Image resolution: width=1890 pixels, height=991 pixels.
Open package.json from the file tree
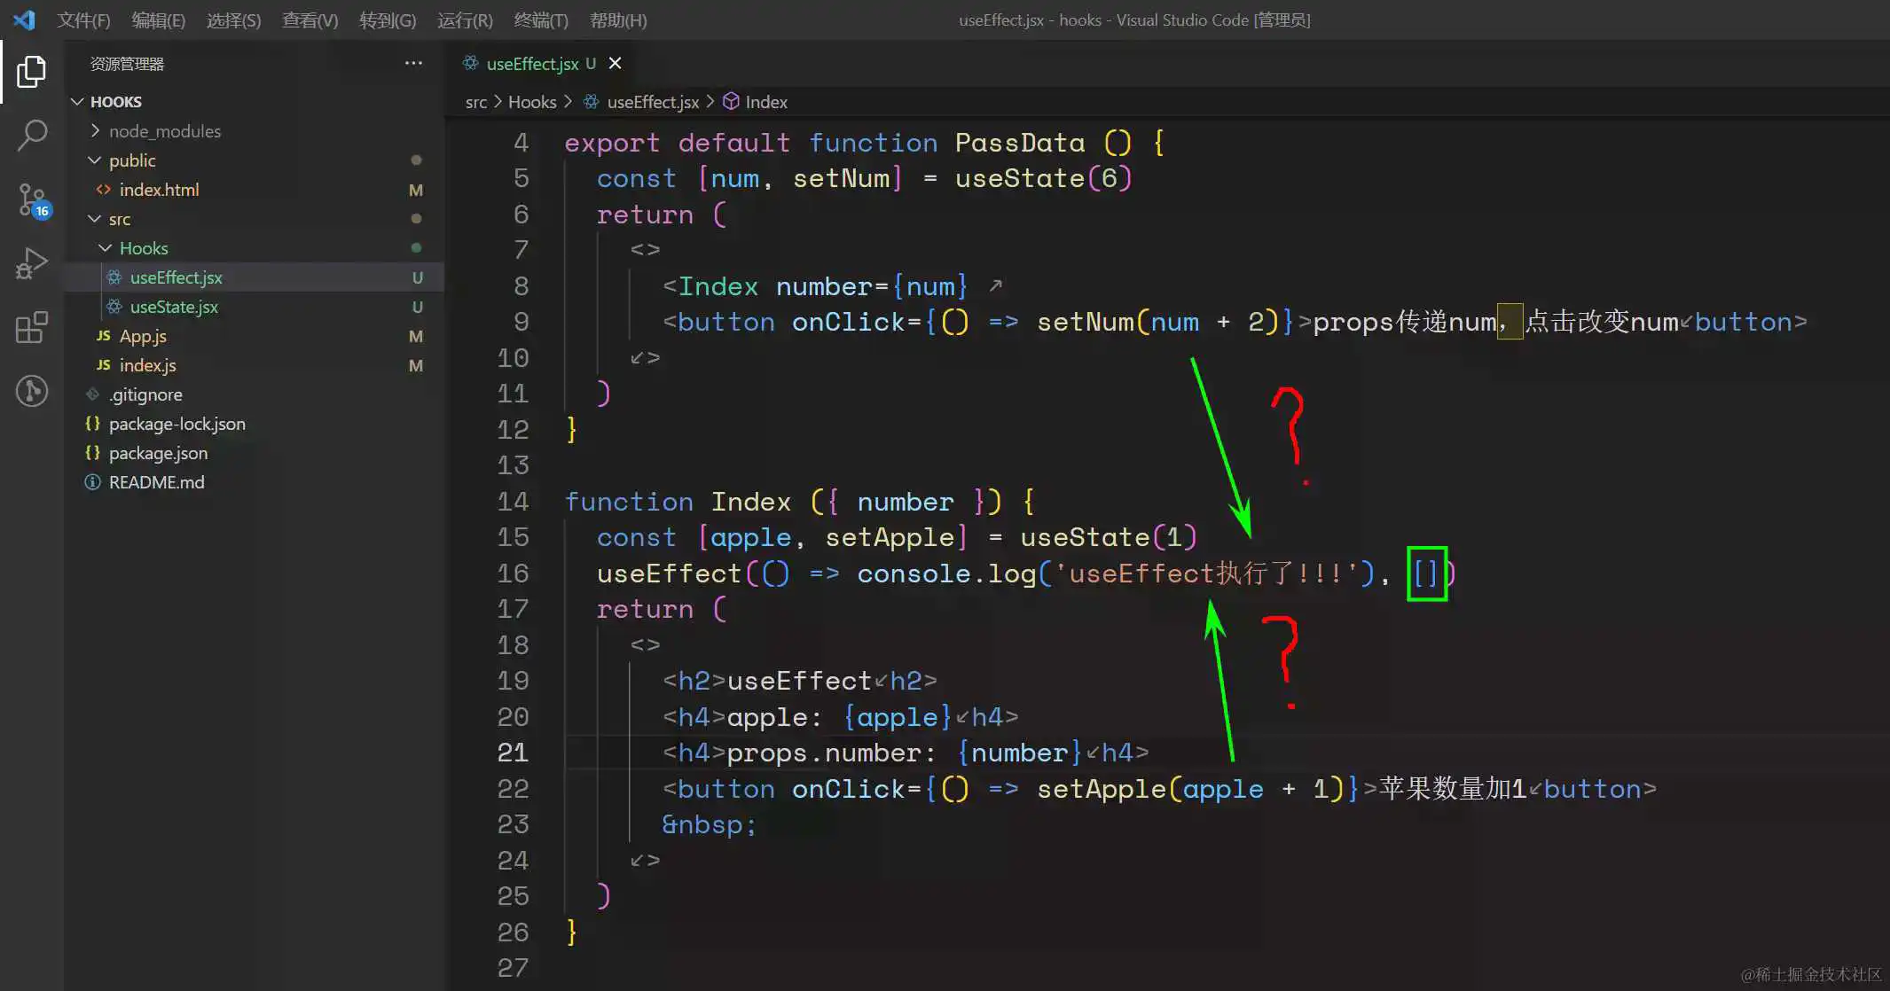(158, 453)
